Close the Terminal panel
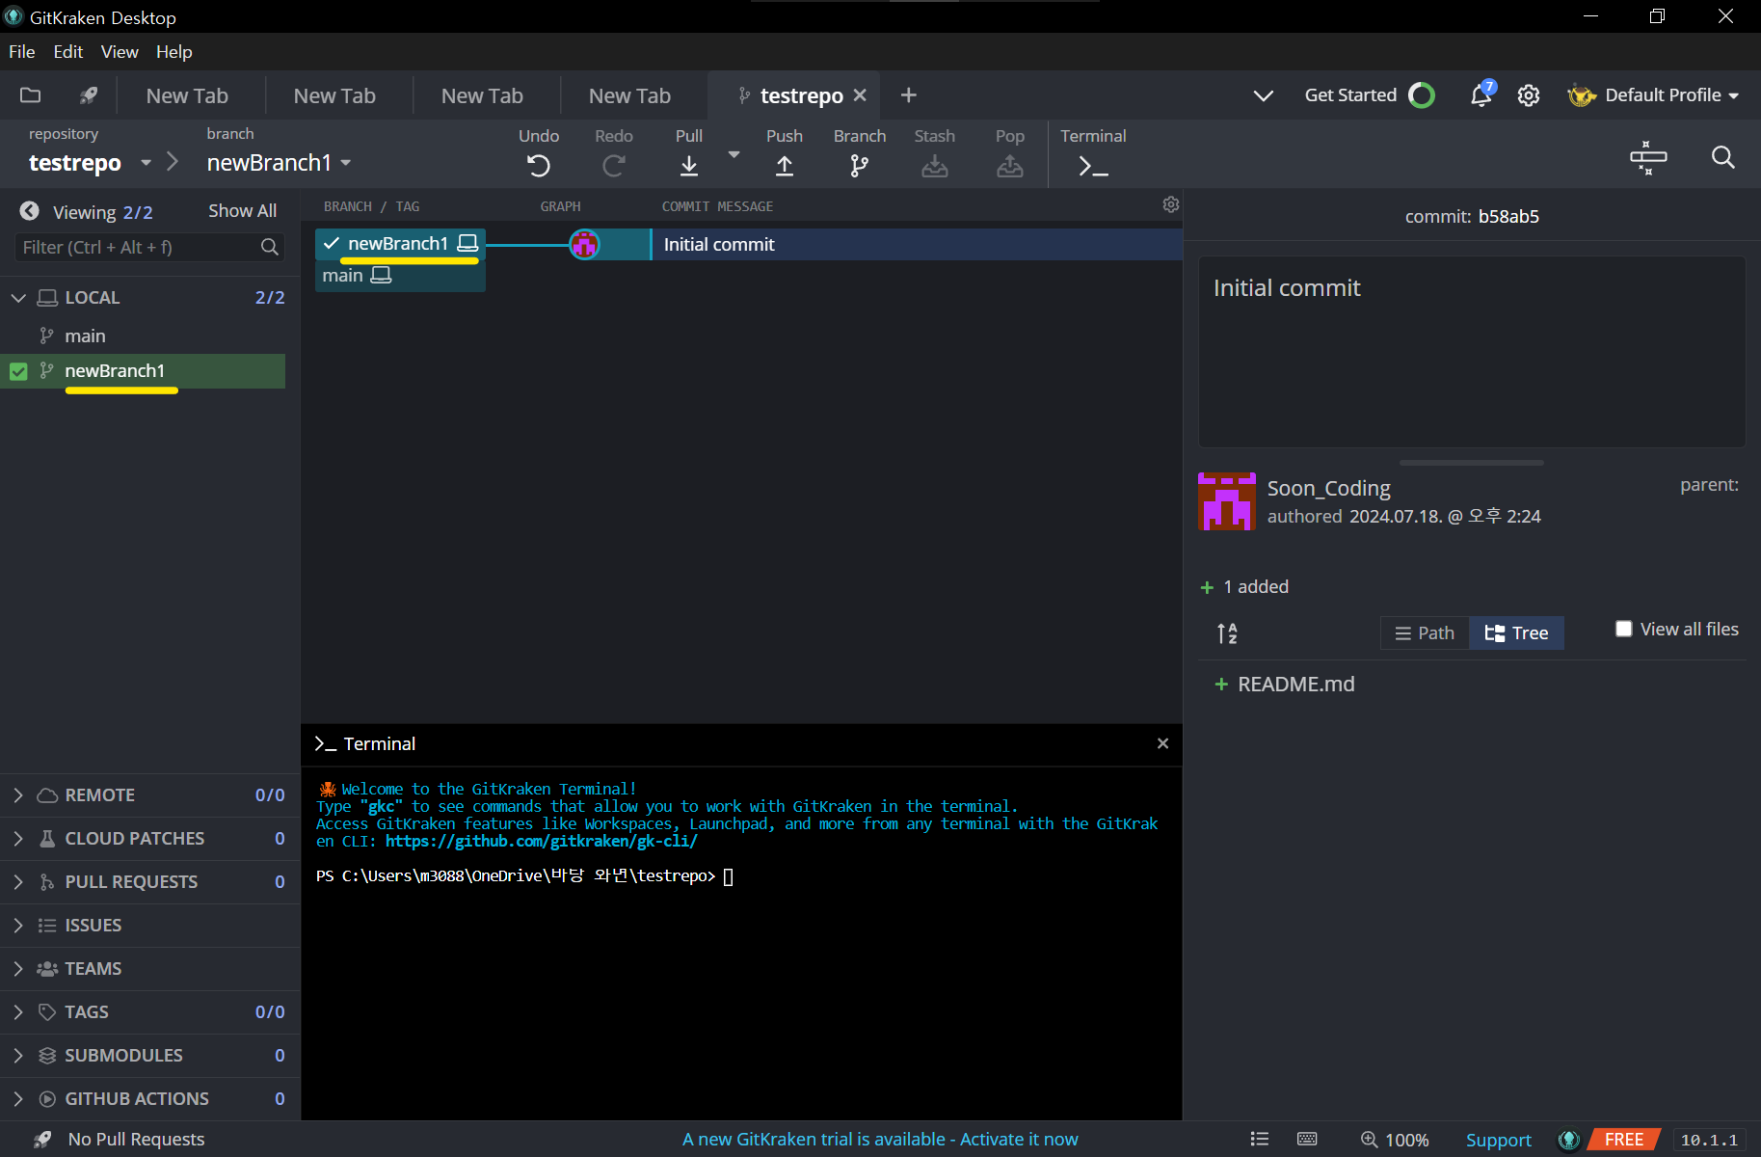 coord(1162,743)
